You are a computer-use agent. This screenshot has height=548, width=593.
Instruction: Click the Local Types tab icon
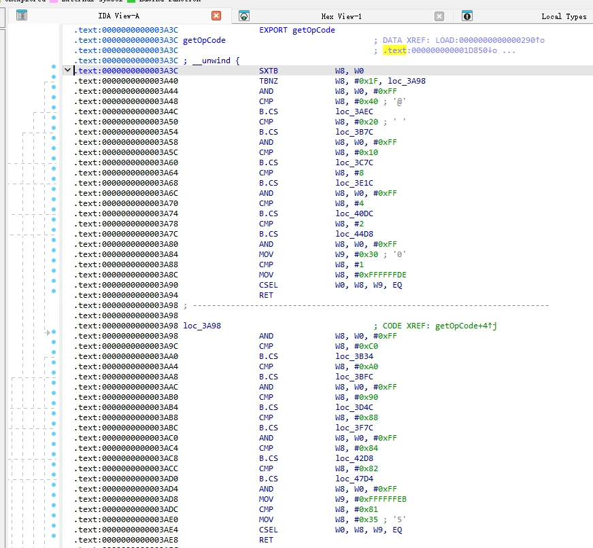[467, 16]
